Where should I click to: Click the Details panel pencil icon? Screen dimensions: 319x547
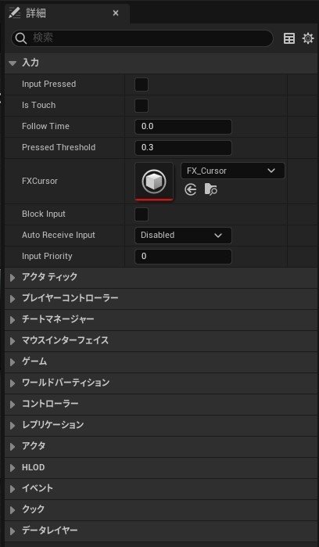click(15, 13)
